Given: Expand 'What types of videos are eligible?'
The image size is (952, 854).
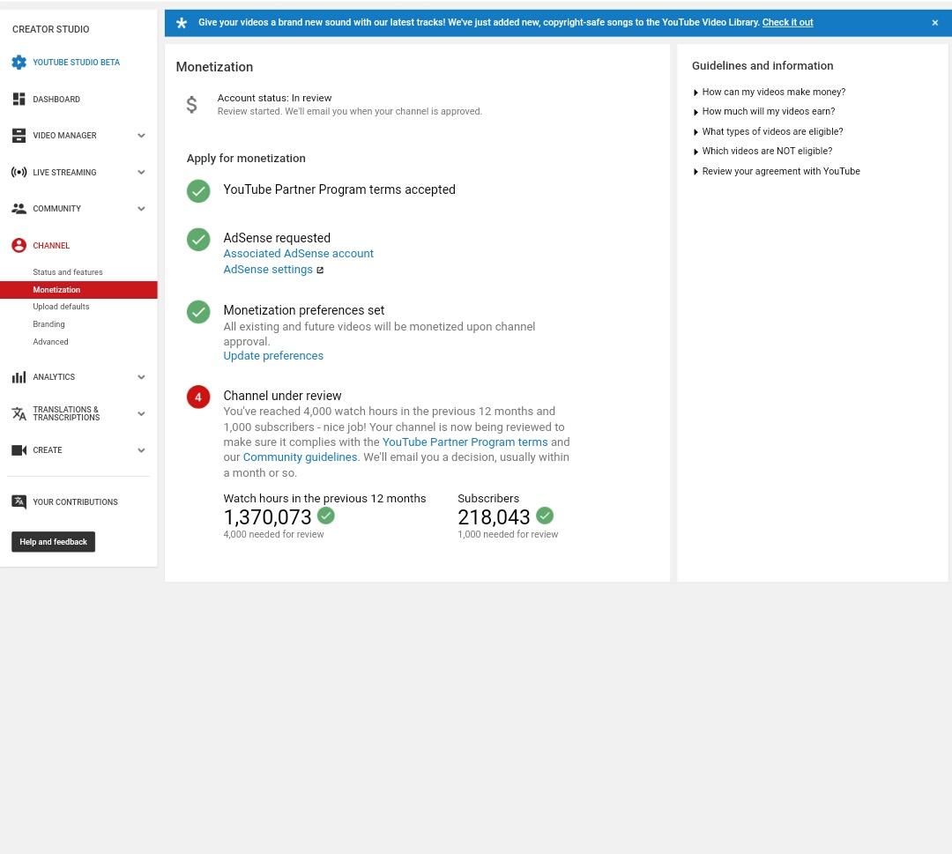Looking at the screenshot, I should click(768, 131).
